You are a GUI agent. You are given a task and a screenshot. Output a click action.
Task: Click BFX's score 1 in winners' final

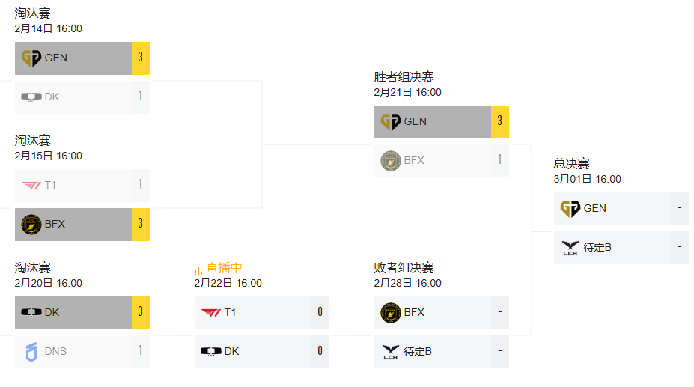499,159
